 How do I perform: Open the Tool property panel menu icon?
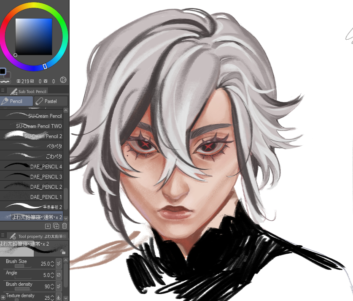(x=3, y=236)
